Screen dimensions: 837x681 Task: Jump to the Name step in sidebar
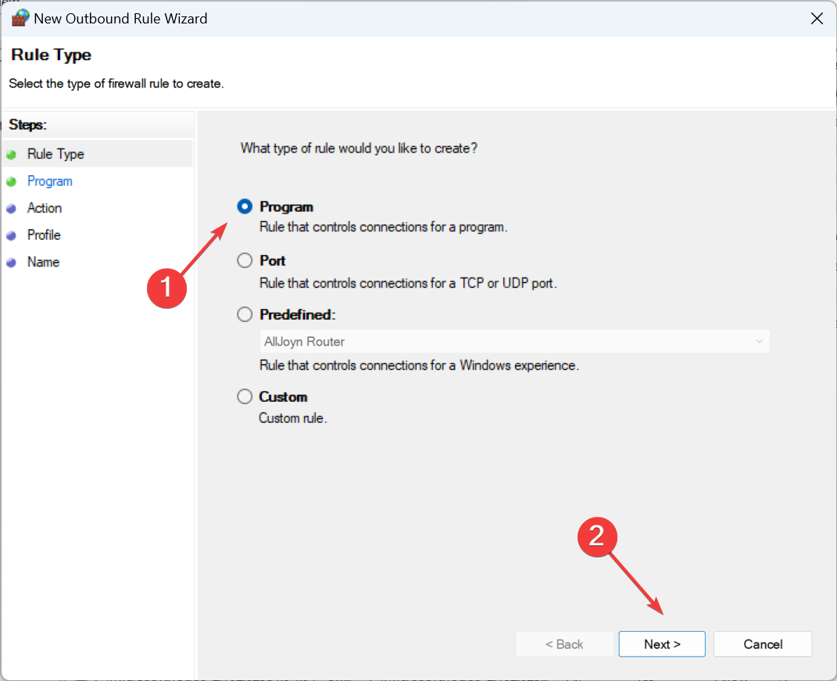click(x=43, y=263)
